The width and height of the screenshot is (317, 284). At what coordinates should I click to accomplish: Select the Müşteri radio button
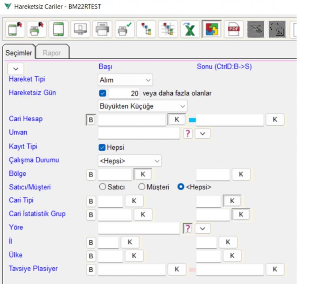tap(141, 187)
